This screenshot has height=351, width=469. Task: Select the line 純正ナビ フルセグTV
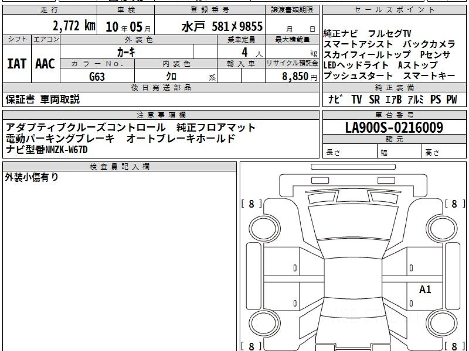[x=367, y=34]
